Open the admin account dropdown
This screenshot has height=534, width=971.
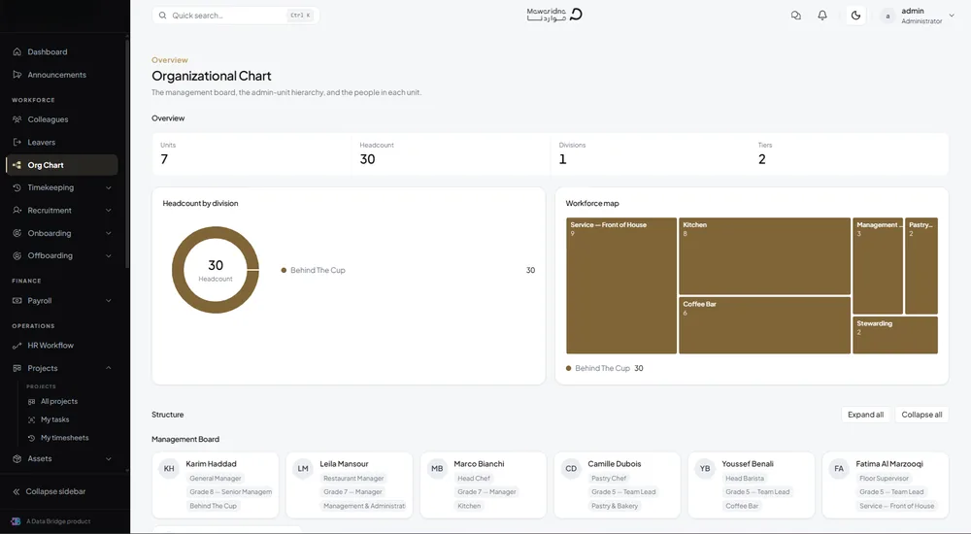pyautogui.click(x=918, y=16)
